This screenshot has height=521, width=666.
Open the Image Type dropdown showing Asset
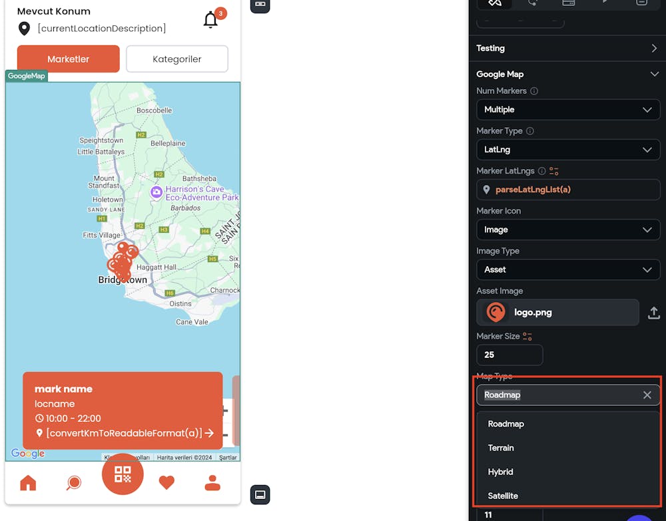pyautogui.click(x=568, y=270)
